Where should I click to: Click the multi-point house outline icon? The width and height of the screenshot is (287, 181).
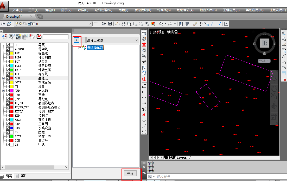click(x=144, y=86)
